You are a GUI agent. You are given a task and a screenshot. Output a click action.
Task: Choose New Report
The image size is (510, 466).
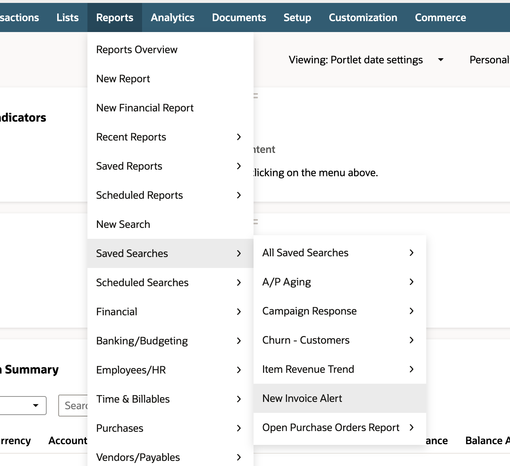170,79
